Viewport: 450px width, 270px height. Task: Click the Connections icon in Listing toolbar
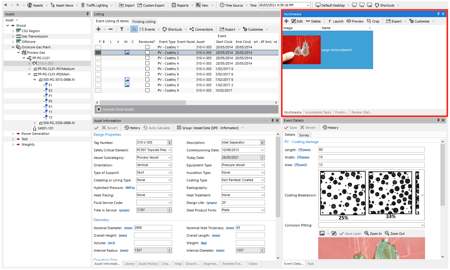click(192, 29)
